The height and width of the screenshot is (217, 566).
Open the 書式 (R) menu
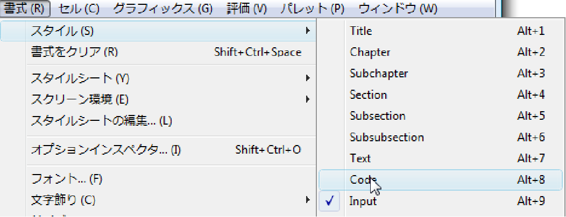pos(25,9)
